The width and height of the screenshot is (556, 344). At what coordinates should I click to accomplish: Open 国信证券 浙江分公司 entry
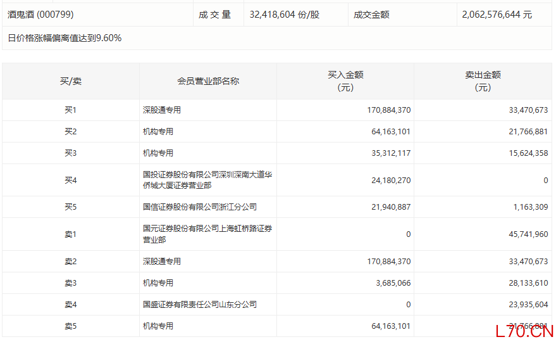200,207
